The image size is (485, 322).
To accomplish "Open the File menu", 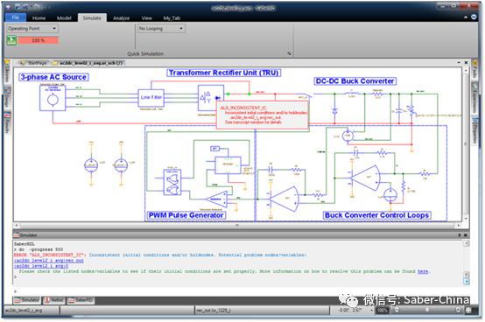I will click(x=16, y=17).
